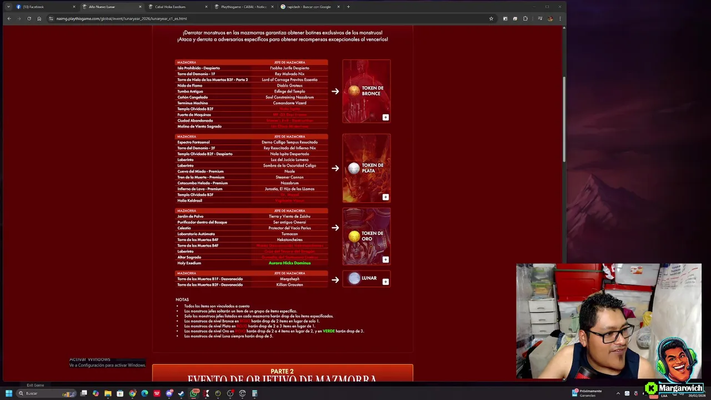711x400 pixels.
Task: Switch to the Cabal Holka Exodium tab
Action: click(x=177, y=7)
